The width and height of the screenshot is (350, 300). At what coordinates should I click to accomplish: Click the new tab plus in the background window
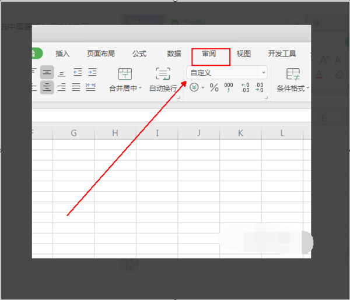[318, 23]
